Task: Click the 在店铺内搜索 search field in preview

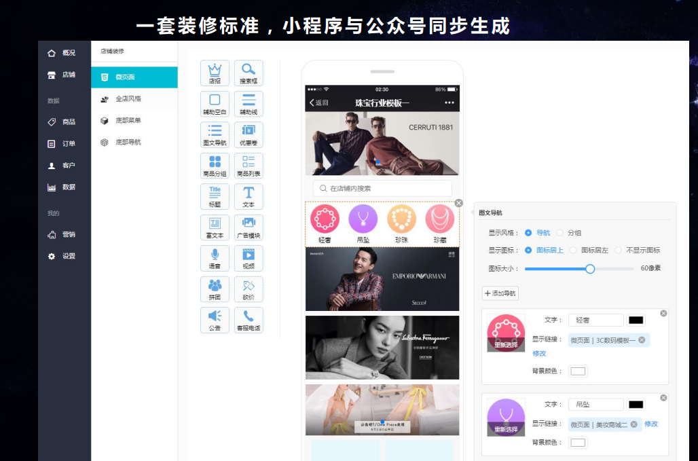Action: tap(382, 188)
